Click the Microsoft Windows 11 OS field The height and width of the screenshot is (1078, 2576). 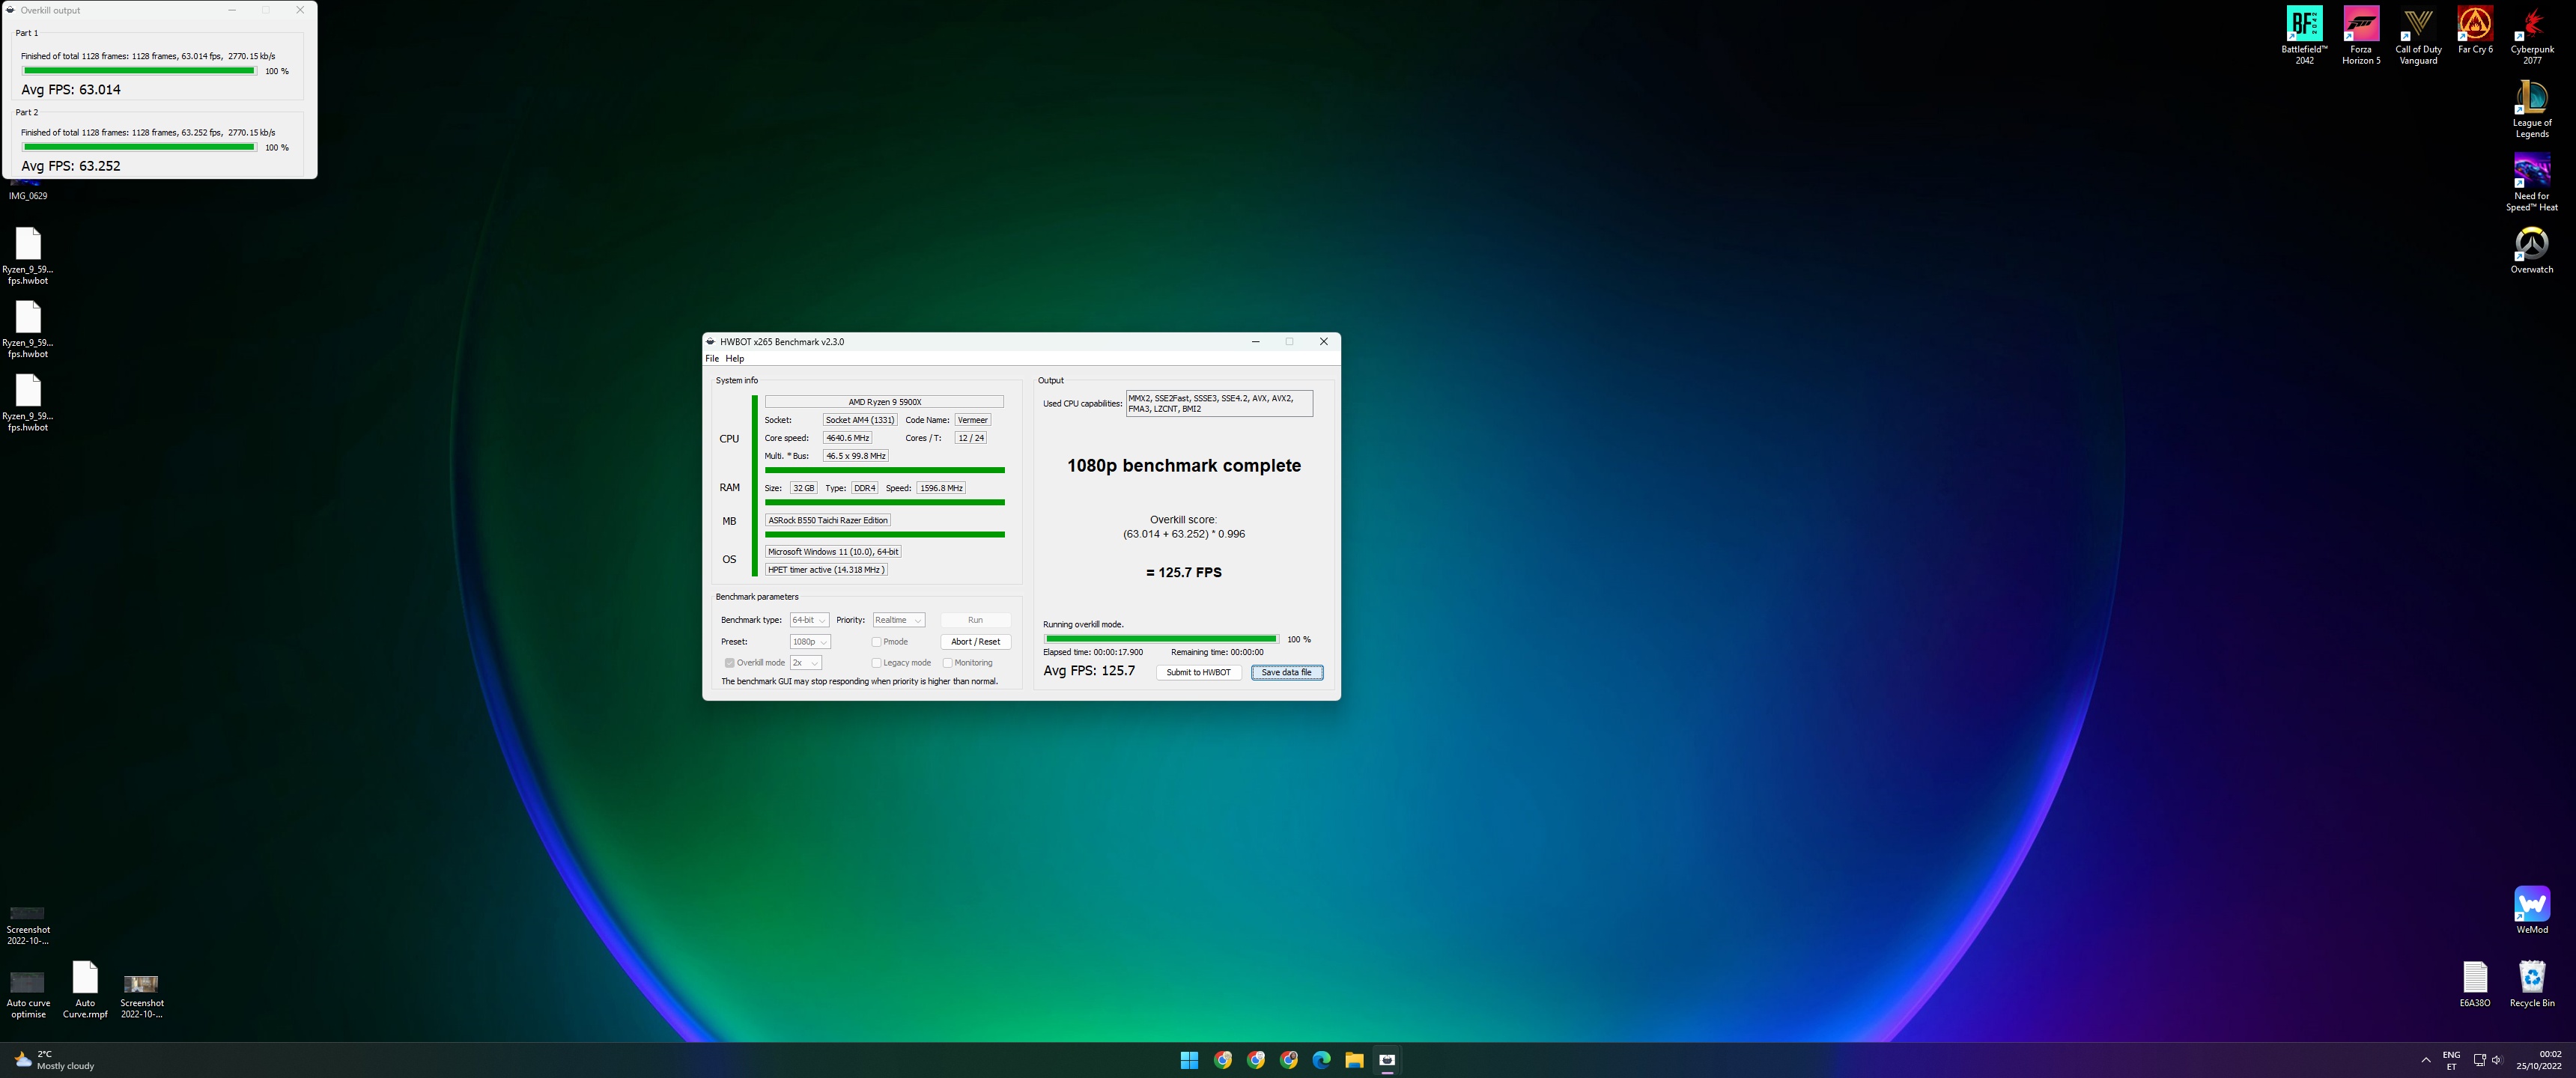click(x=833, y=552)
